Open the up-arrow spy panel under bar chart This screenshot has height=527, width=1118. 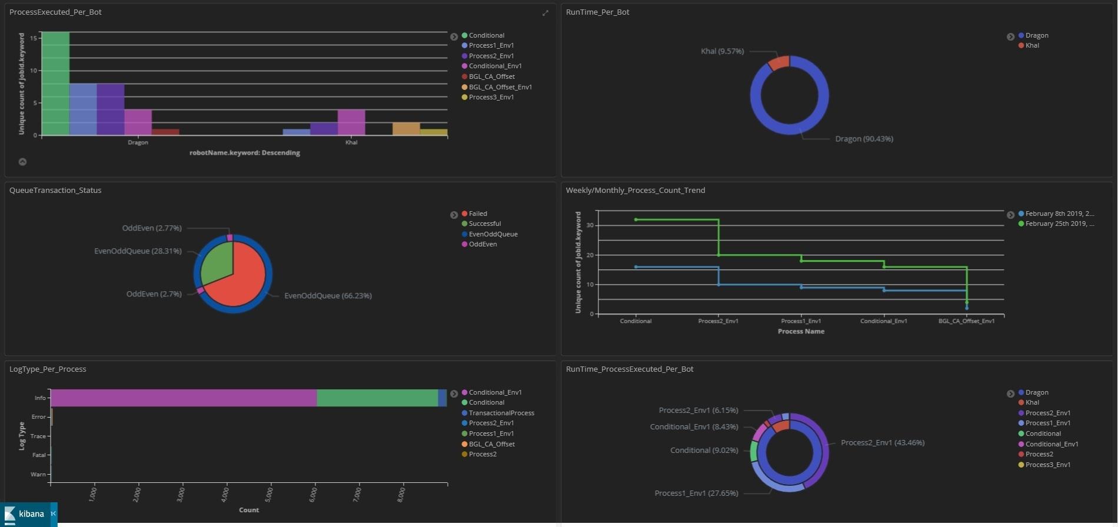pos(22,162)
